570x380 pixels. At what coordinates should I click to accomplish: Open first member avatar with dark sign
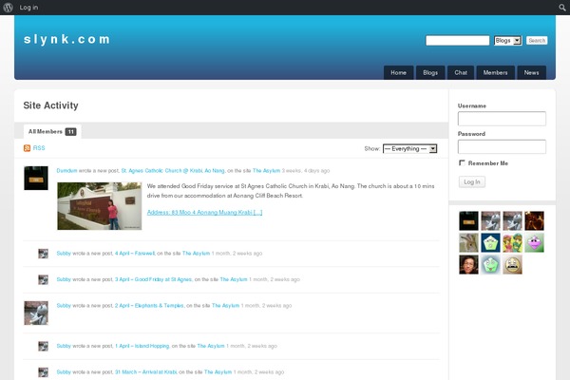(x=468, y=220)
